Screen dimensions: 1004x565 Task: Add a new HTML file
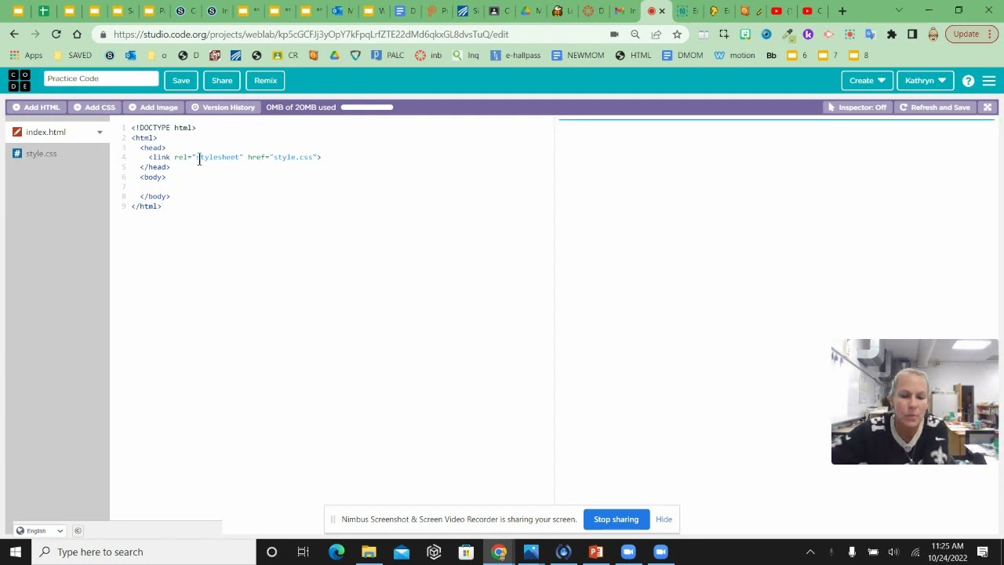coord(36,108)
